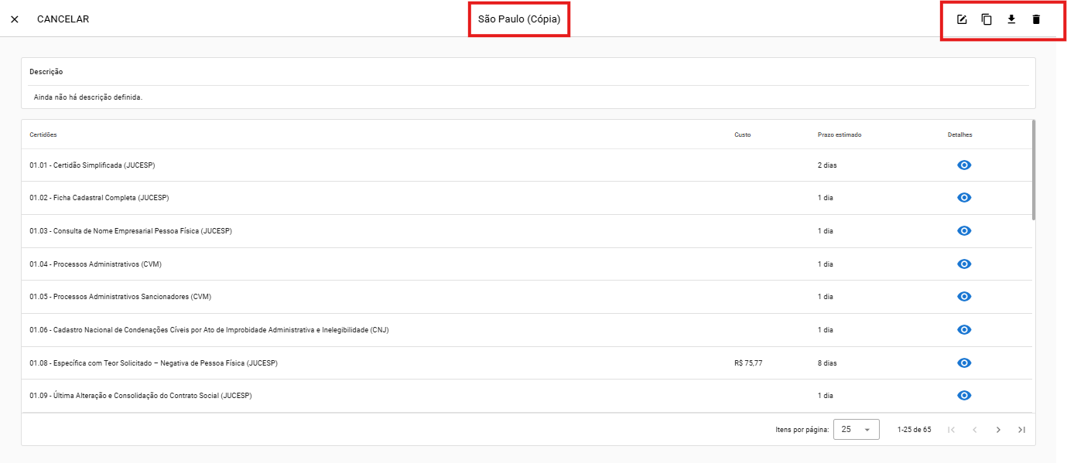1067x463 pixels.
Task: Show details for 01.05 Processos Administrativos Sancionadores
Action: click(x=964, y=297)
